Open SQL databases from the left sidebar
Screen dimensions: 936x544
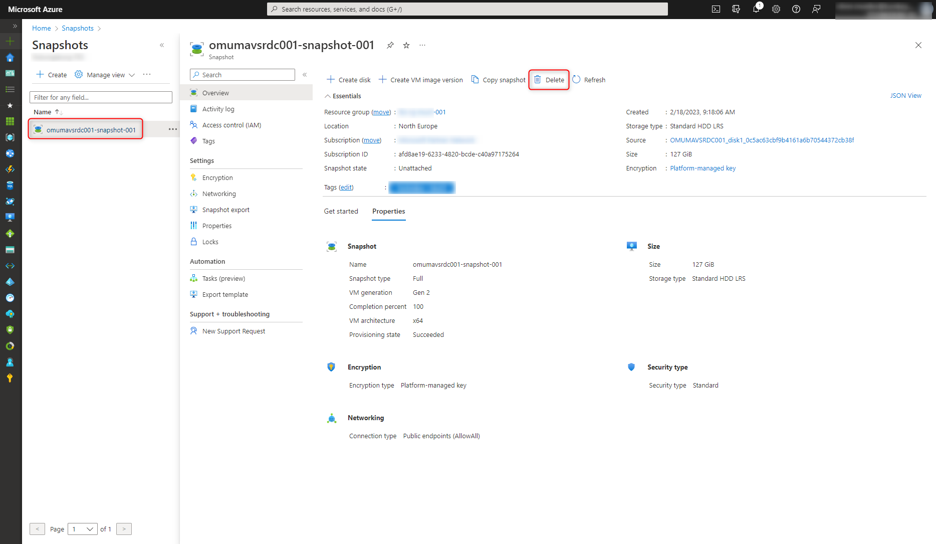point(10,185)
